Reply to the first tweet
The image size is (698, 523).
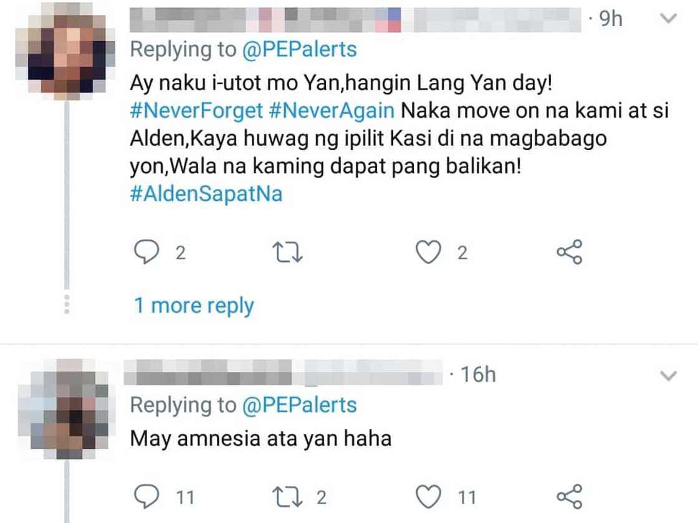tap(146, 253)
